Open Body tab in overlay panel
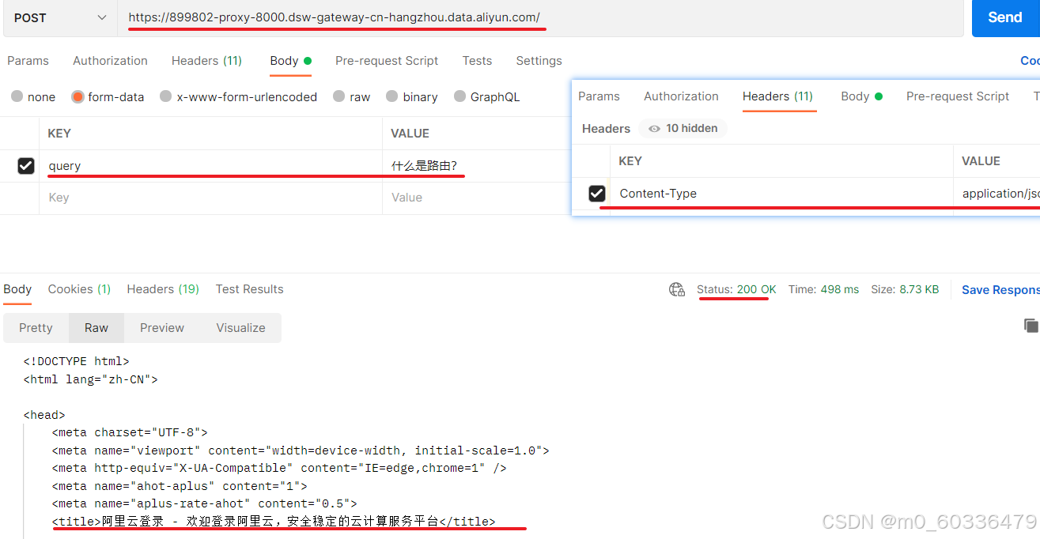Image resolution: width=1040 pixels, height=539 pixels. [861, 96]
